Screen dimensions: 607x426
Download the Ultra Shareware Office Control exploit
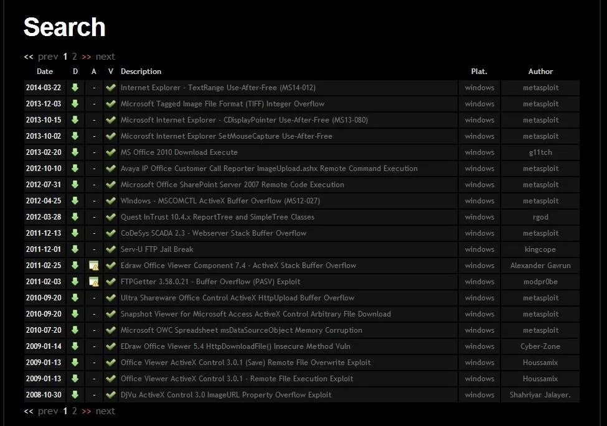(75, 298)
